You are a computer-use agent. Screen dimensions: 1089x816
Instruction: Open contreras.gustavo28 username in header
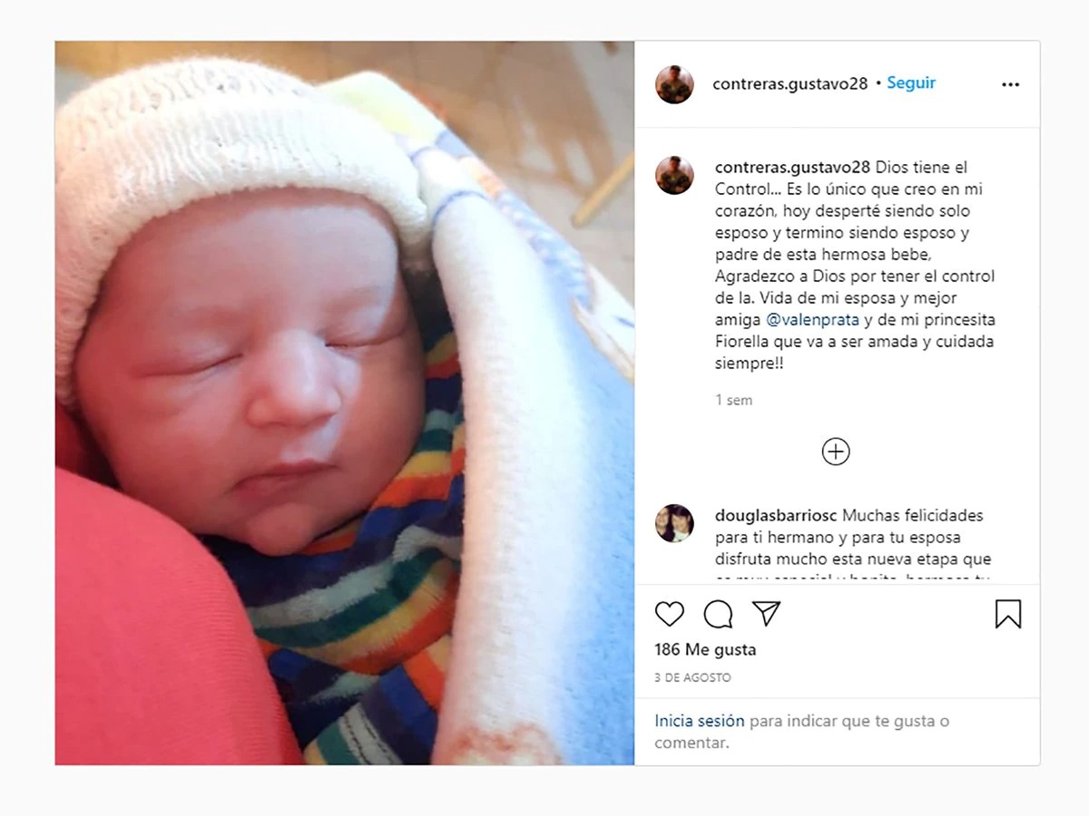pyautogui.click(x=790, y=83)
